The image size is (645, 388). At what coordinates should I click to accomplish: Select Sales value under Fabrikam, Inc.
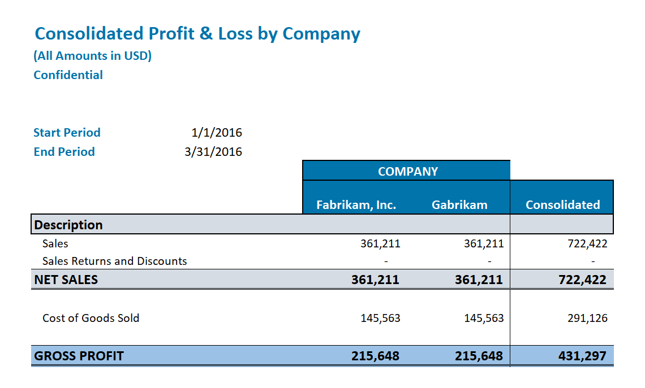pyautogui.click(x=381, y=243)
